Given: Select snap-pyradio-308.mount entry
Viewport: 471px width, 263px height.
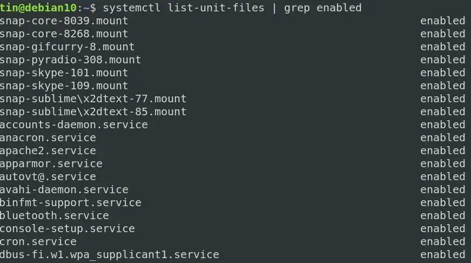Looking at the screenshot, I should [x=70, y=60].
